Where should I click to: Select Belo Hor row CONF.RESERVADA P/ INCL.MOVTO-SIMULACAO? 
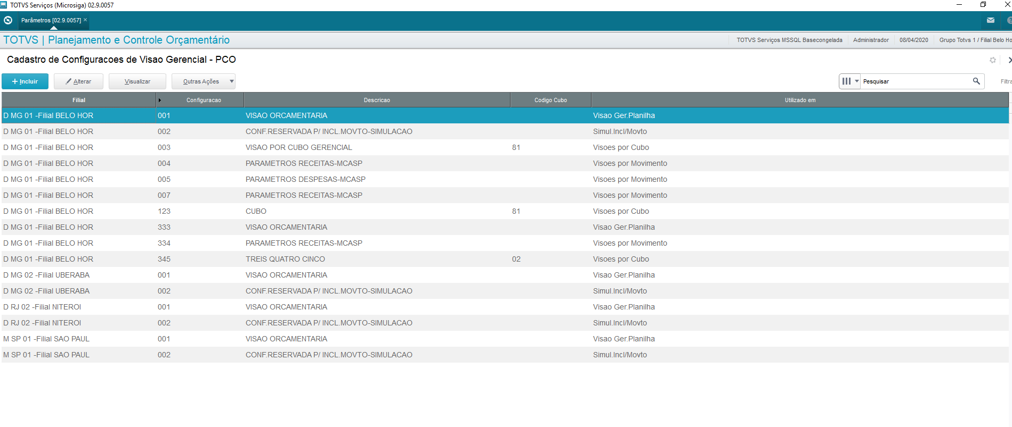tap(505, 131)
